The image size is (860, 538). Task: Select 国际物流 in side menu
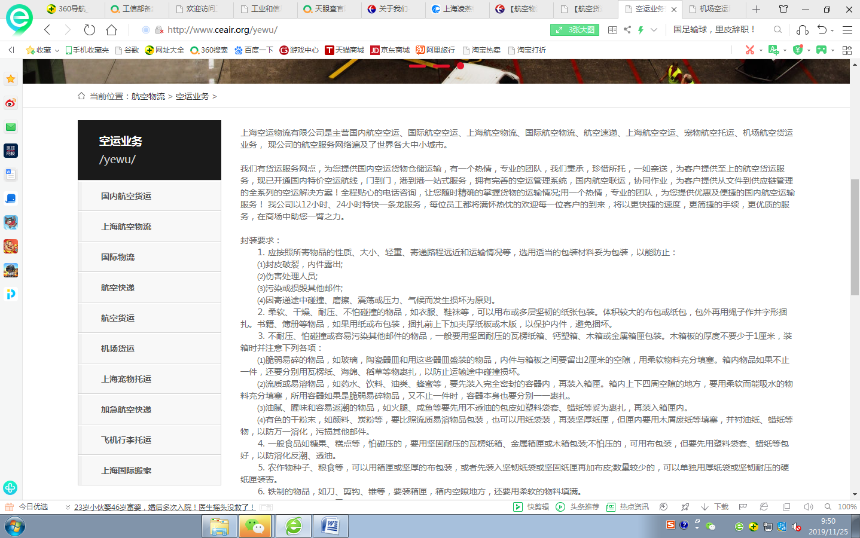coord(150,256)
